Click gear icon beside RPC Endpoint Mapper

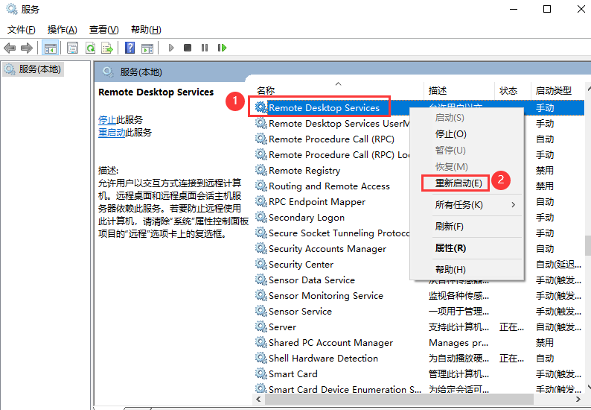point(261,201)
